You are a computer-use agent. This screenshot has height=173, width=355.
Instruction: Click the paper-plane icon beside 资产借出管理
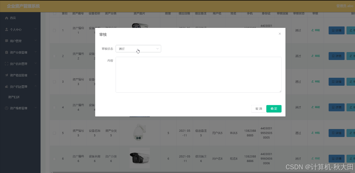(7, 75)
